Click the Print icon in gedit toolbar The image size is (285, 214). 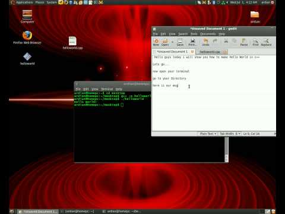click(192, 42)
